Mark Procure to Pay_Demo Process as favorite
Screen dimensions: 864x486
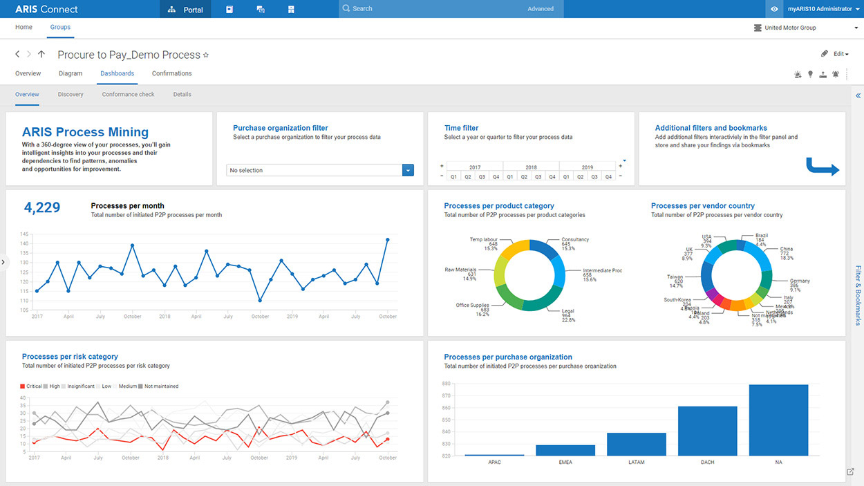(206, 55)
